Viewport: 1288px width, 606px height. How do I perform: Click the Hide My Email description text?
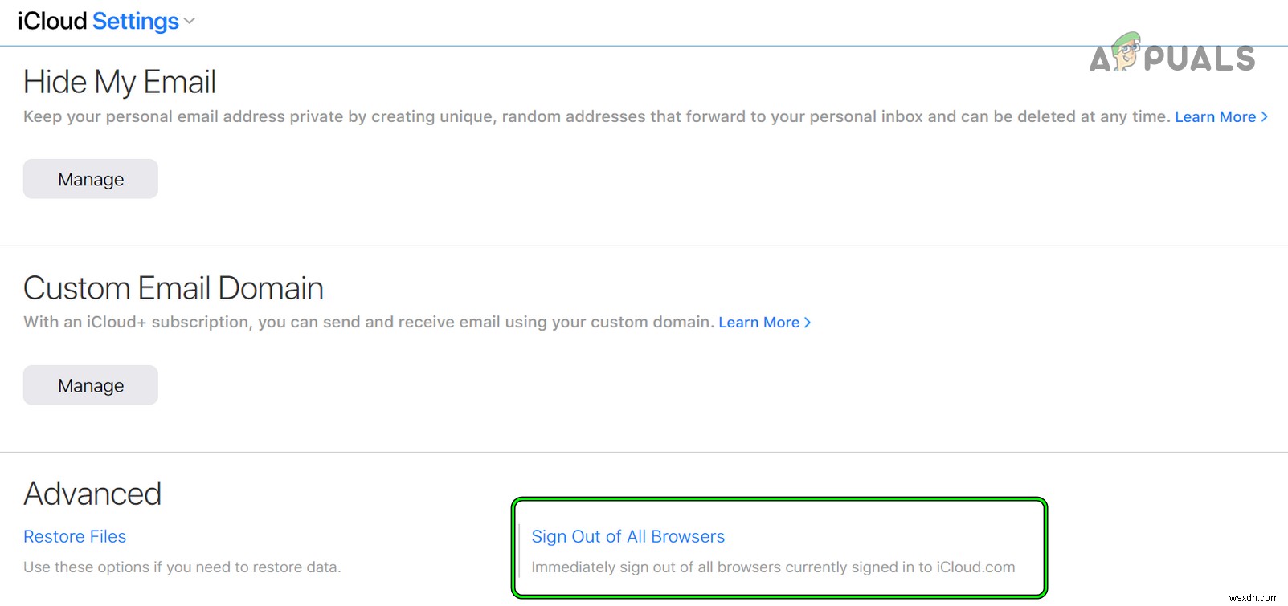595,117
